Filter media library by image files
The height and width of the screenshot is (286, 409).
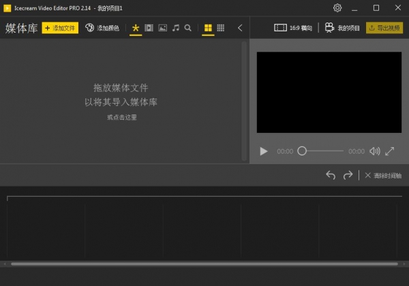pyautogui.click(x=162, y=28)
